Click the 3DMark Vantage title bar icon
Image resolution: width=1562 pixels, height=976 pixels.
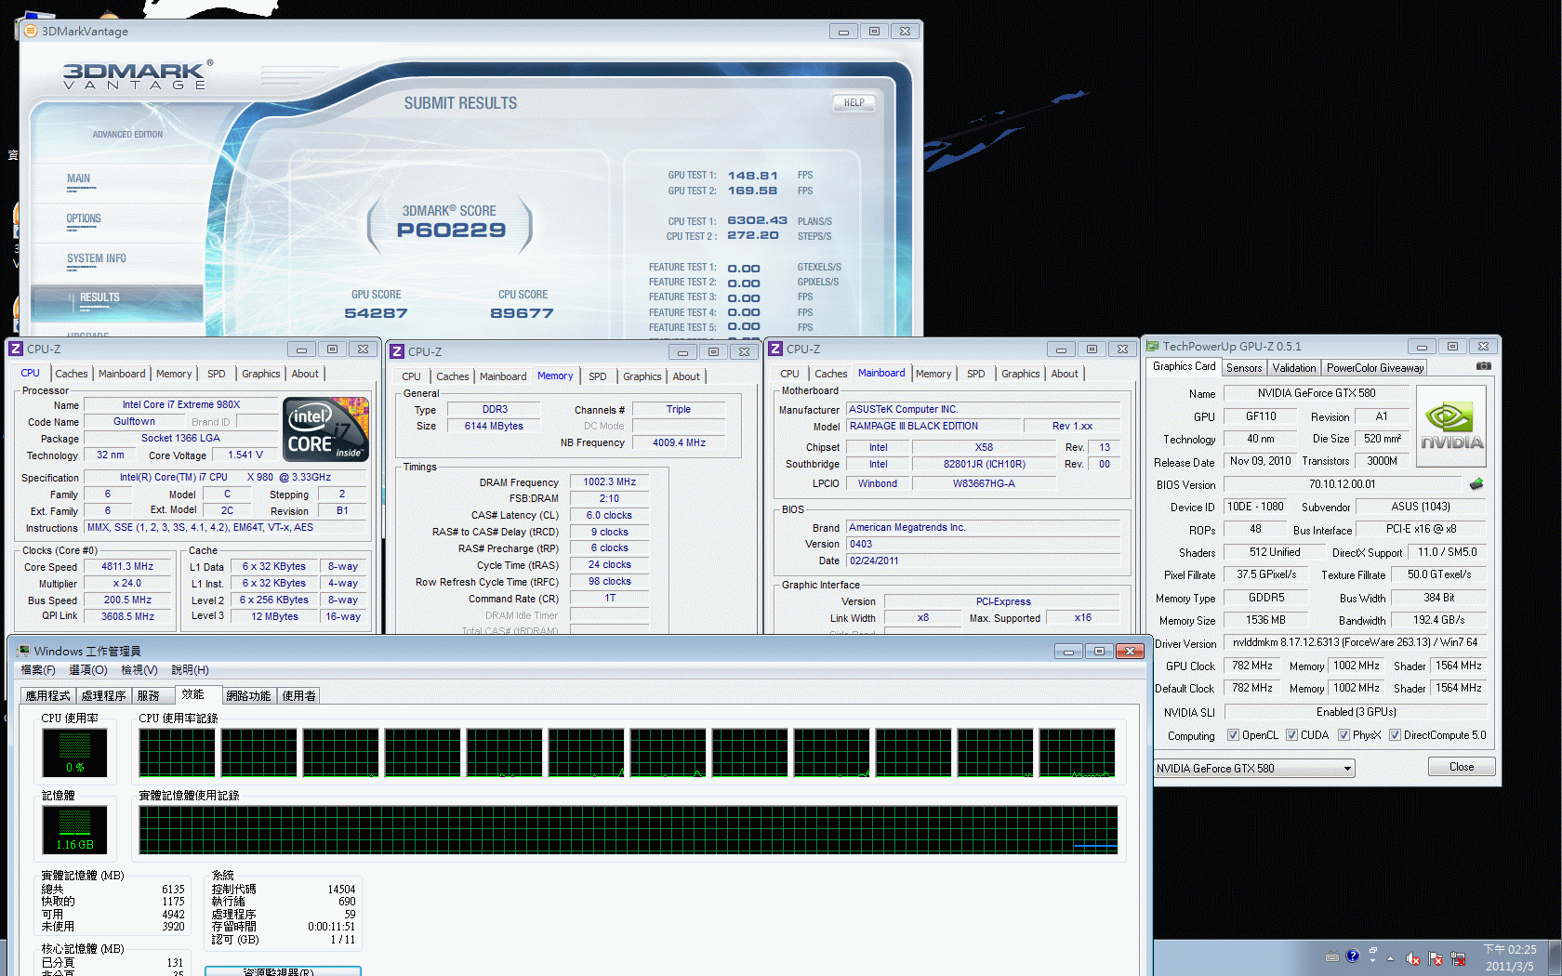pyautogui.click(x=30, y=31)
